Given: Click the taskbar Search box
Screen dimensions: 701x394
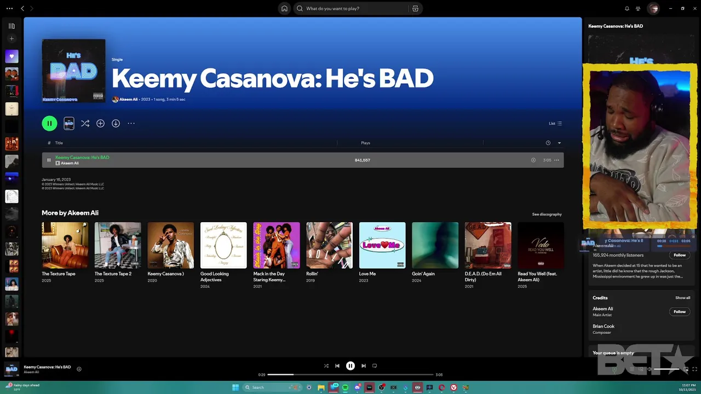Looking at the screenshot, I should 273,387.
